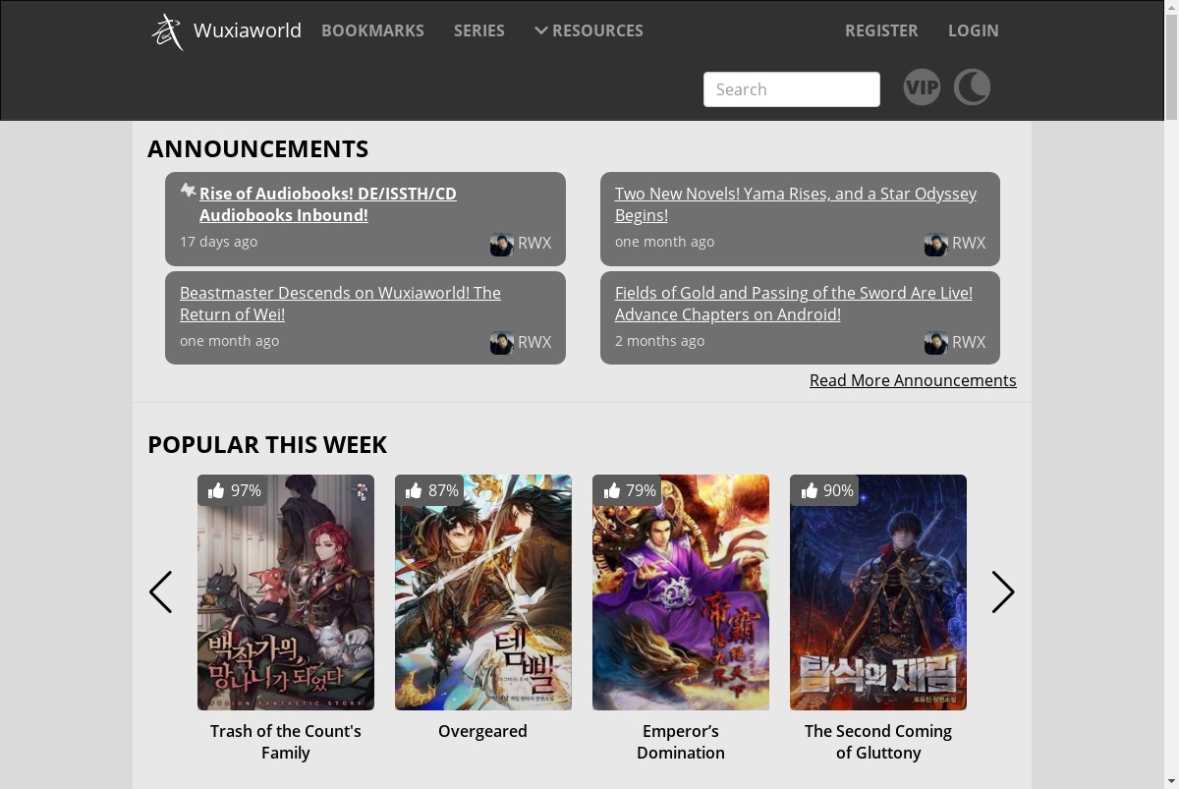Image resolution: width=1179 pixels, height=789 pixels.
Task: Click the 97% thumbs-up rating badge
Action: coord(233,490)
